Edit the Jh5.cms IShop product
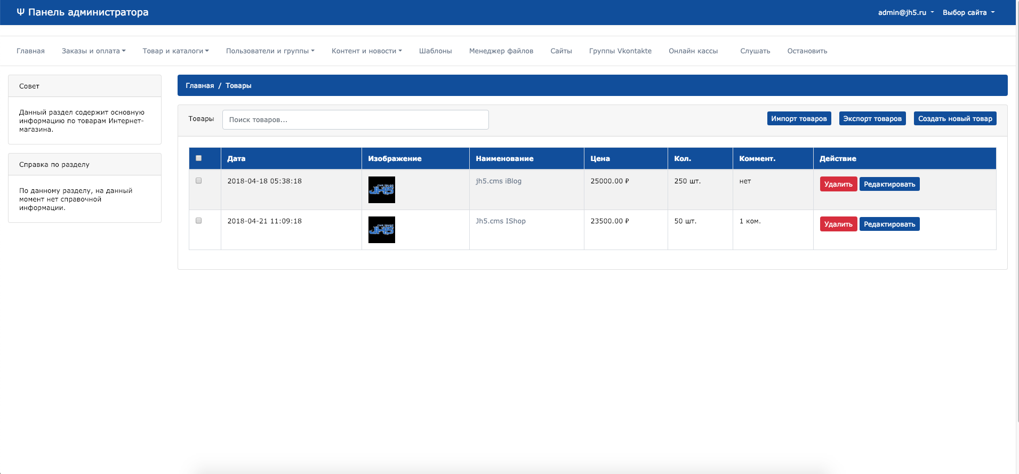Viewport: 1019px width, 474px height. coord(889,224)
